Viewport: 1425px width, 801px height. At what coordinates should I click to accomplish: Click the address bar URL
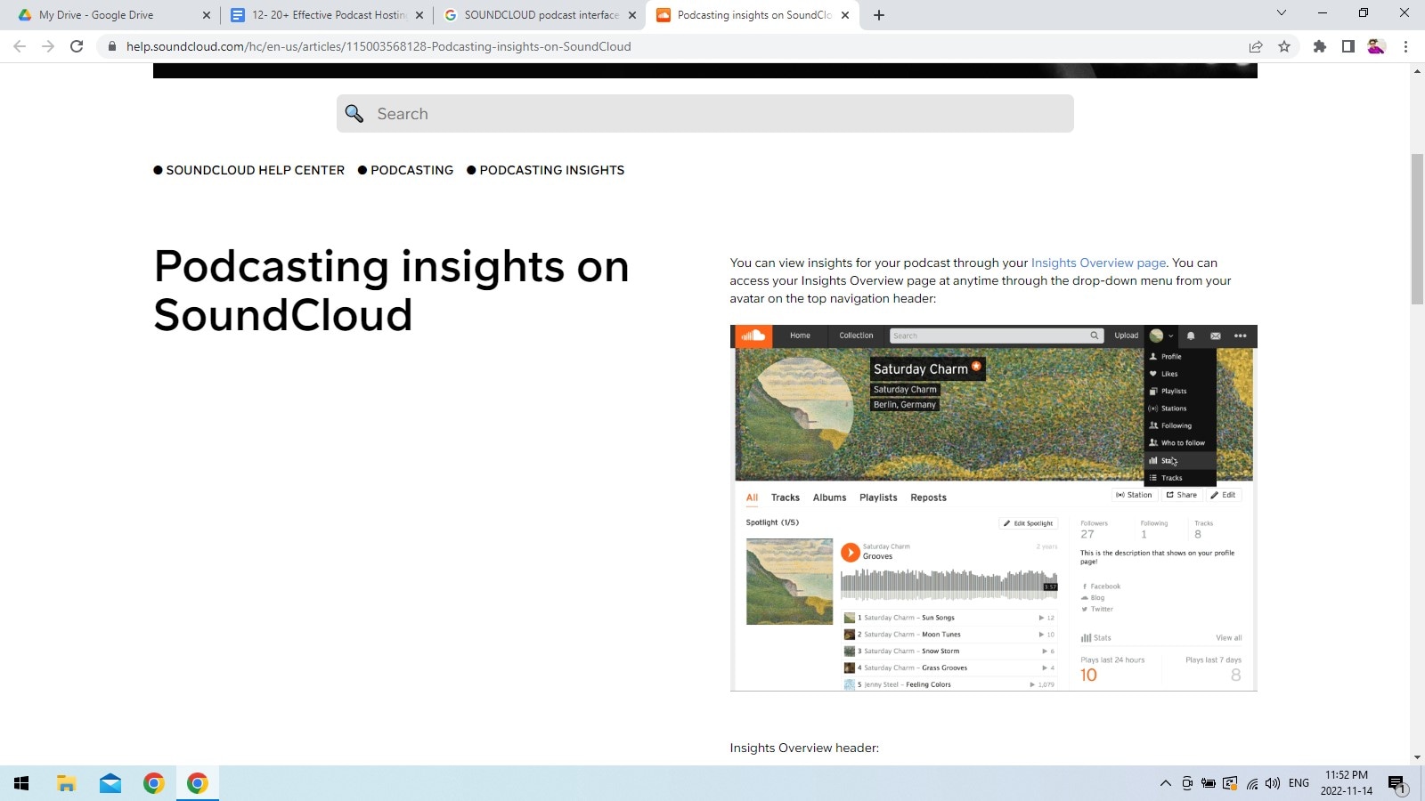pyautogui.click(x=379, y=46)
